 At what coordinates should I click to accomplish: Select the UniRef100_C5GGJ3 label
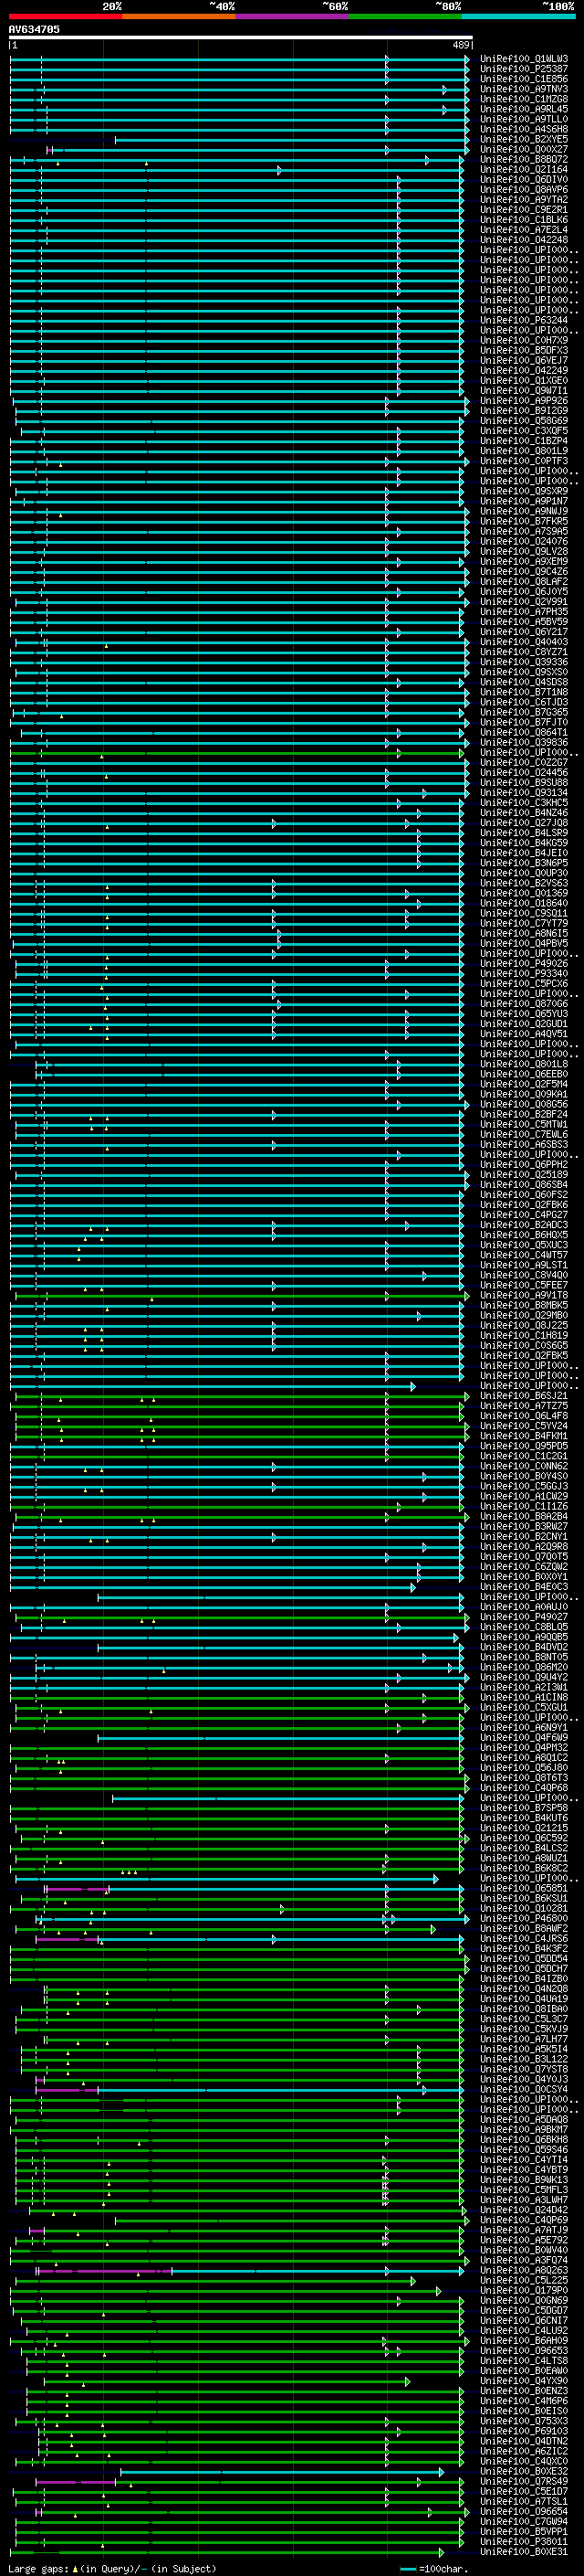click(524, 1486)
